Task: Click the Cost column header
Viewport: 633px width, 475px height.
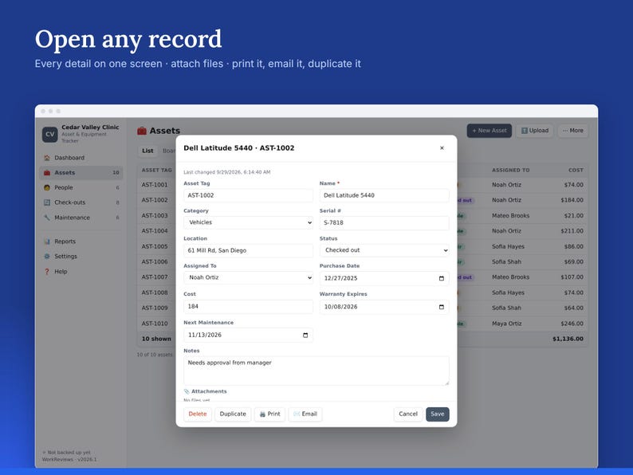Action: pos(576,171)
